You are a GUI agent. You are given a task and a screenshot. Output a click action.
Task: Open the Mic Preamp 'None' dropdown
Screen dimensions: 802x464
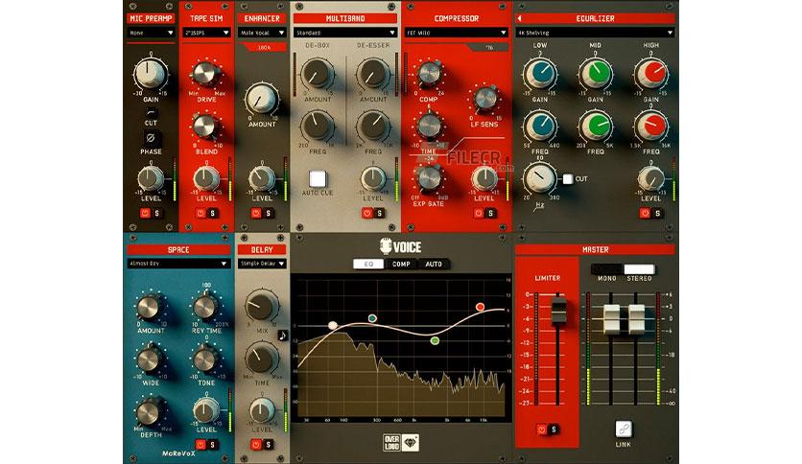151,33
